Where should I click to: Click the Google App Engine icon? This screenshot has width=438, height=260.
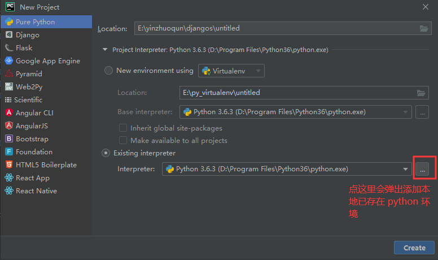click(x=9, y=60)
